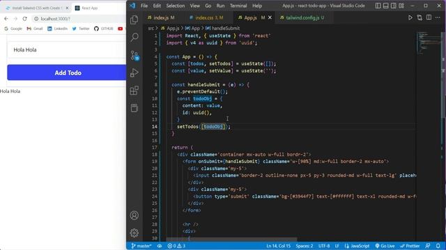Click the Run Code play icon
This screenshot has height=250, width=446.
pyautogui.click(x=410, y=17)
